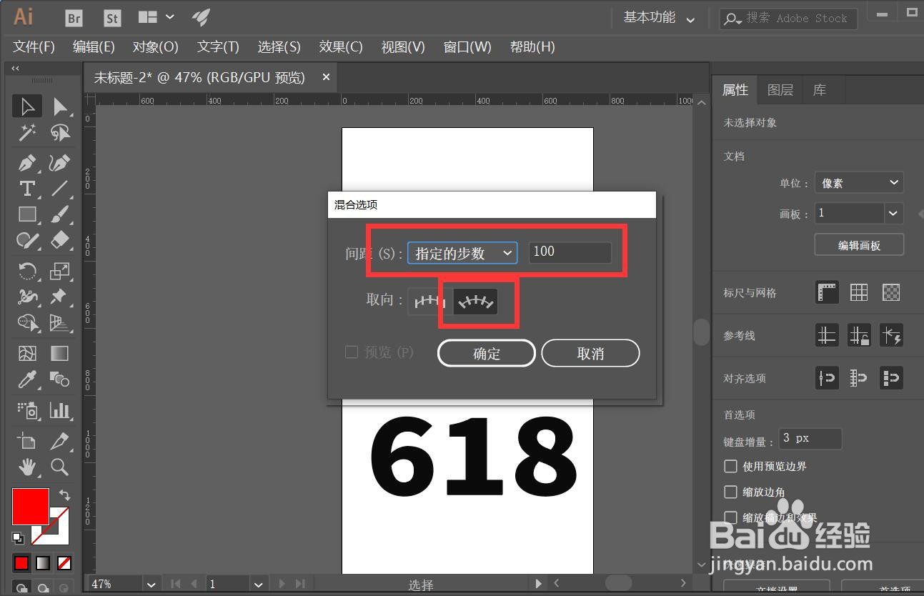Click the 确定 button in Blend Options
This screenshot has height=596, width=924.
pos(486,352)
